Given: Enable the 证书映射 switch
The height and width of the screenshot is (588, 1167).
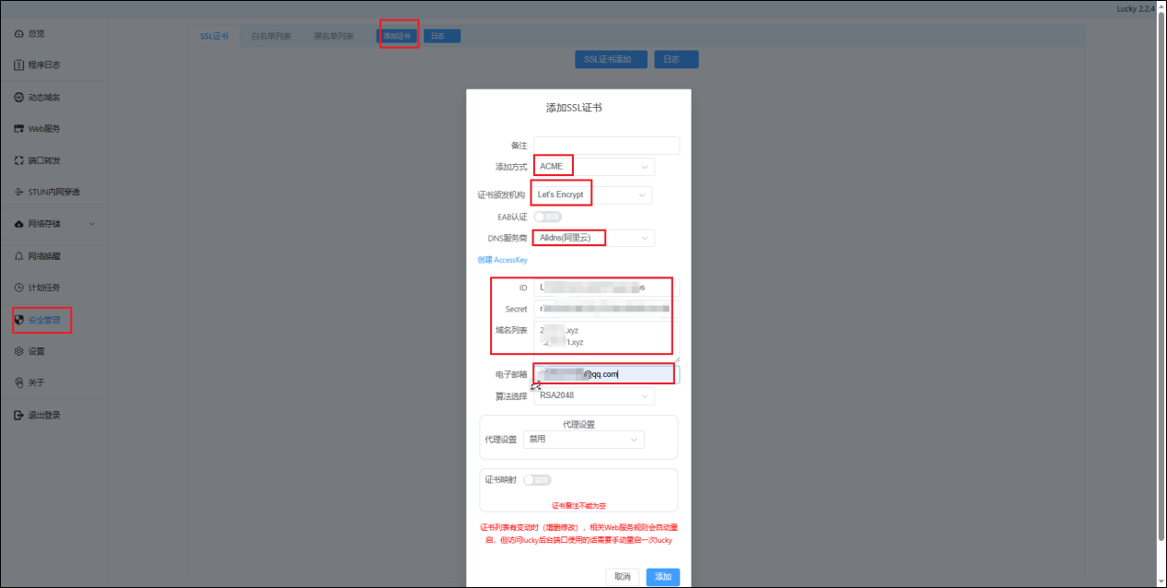Looking at the screenshot, I should (537, 480).
